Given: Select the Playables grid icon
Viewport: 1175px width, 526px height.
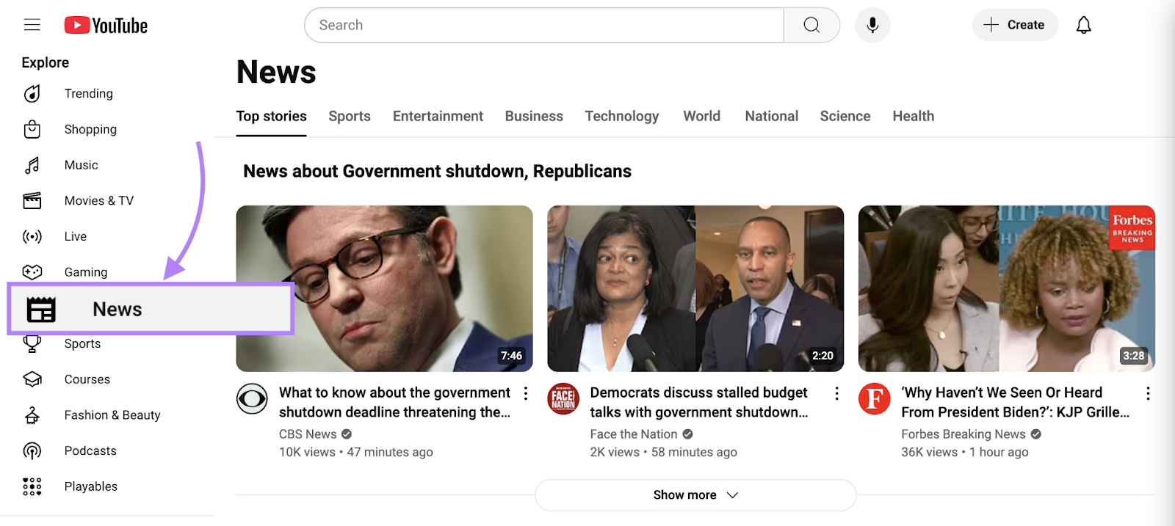Looking at the screenshot, I should click(x=32, y=486).
